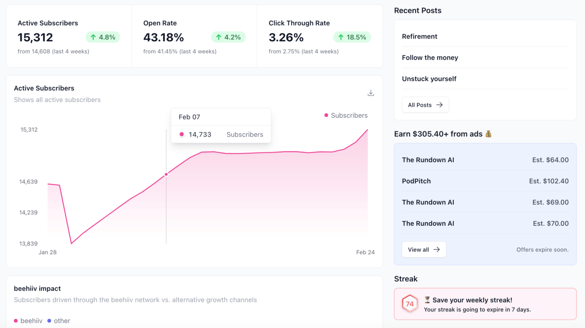Click the streak 74 hexagon badge
This screenshot has height=328, width=585.
[x=410, y=304]
